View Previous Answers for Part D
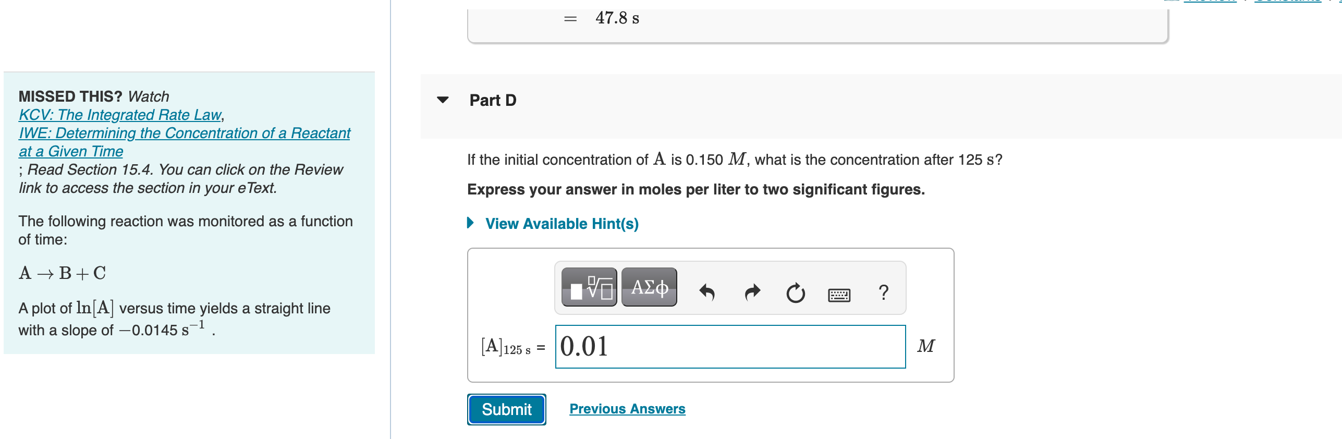This screenshot has width=1342, height=439. [627, 409]
